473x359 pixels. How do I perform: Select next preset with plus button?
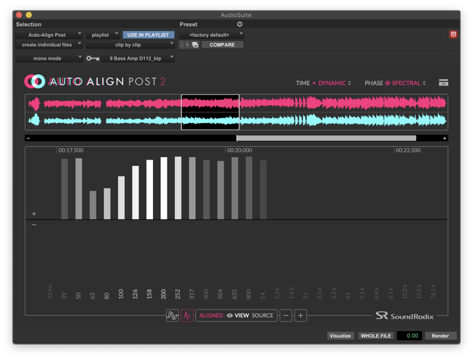187,45
